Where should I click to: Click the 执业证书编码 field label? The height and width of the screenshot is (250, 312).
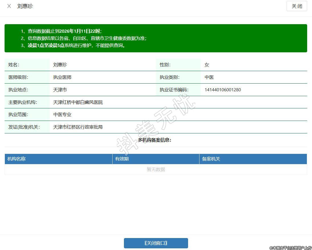tap(174, 90)
